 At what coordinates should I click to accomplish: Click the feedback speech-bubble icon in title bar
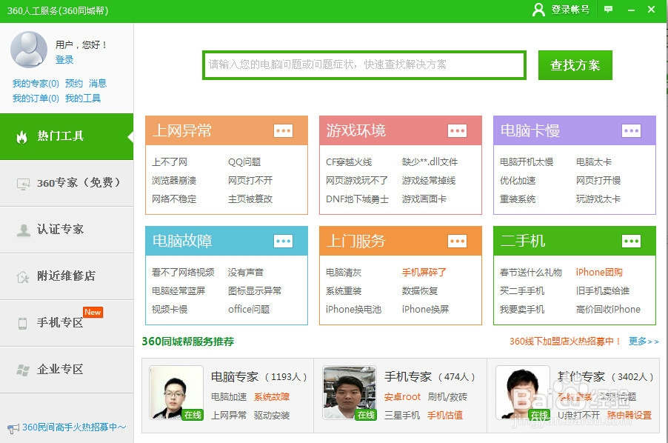pyautogui.click(x=608, y=9)
